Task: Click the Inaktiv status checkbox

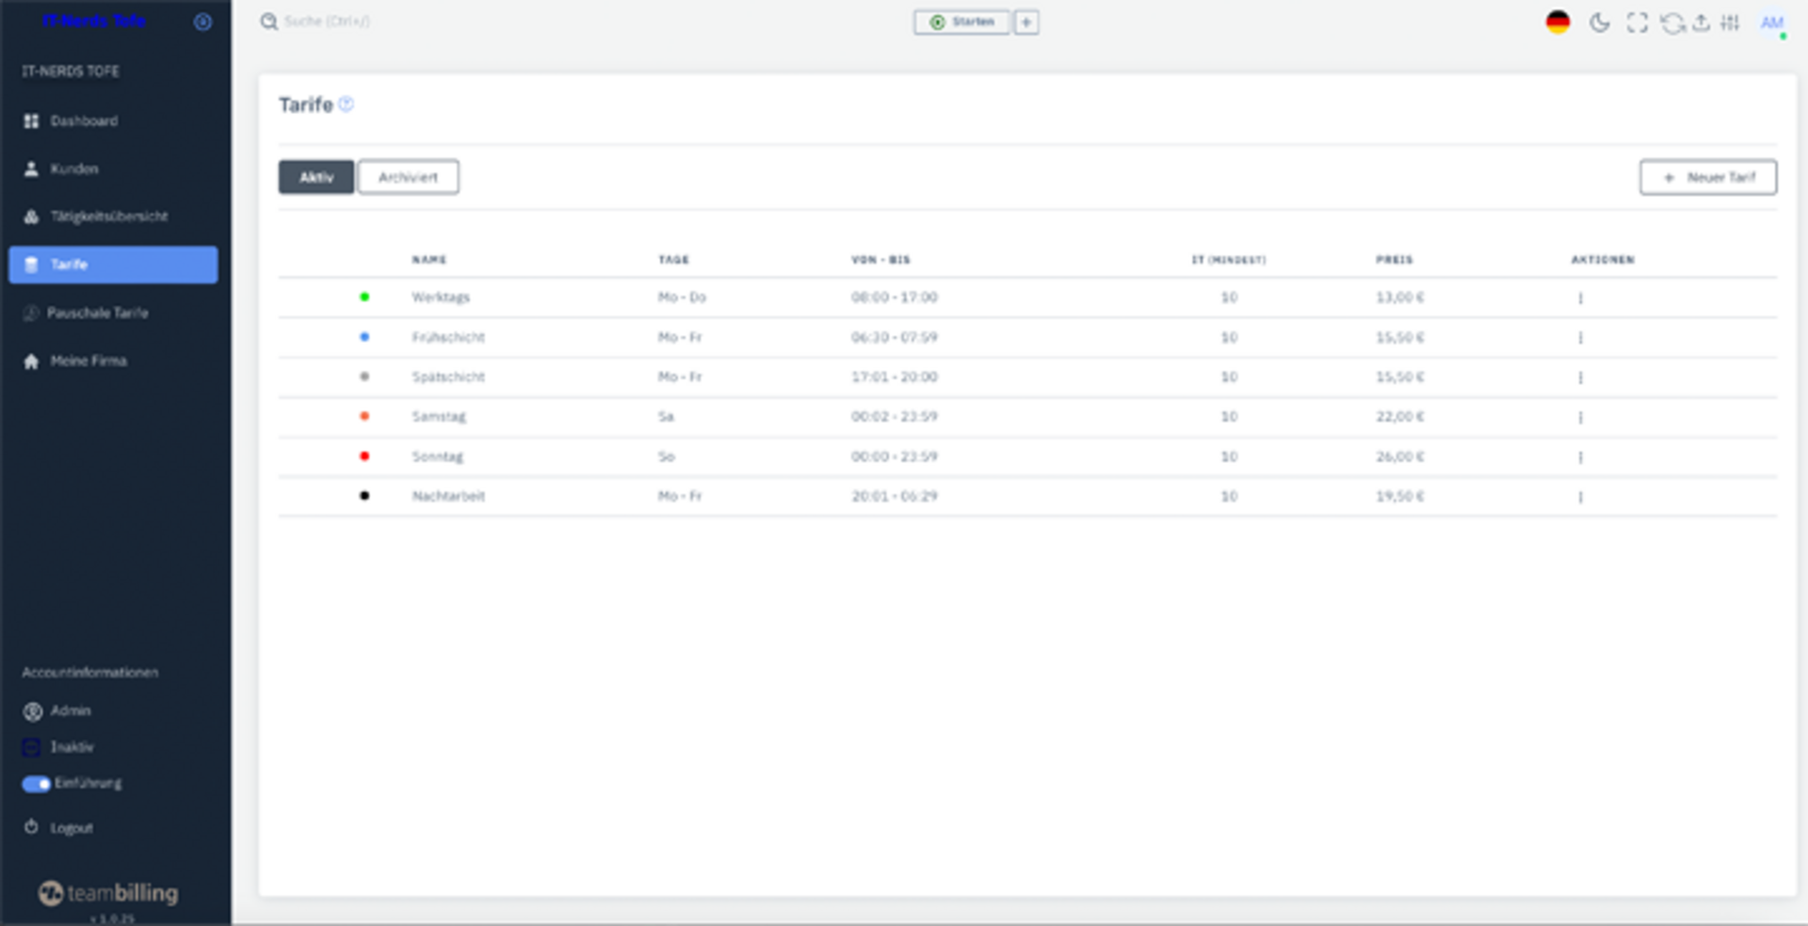Action: click(32, 747)
